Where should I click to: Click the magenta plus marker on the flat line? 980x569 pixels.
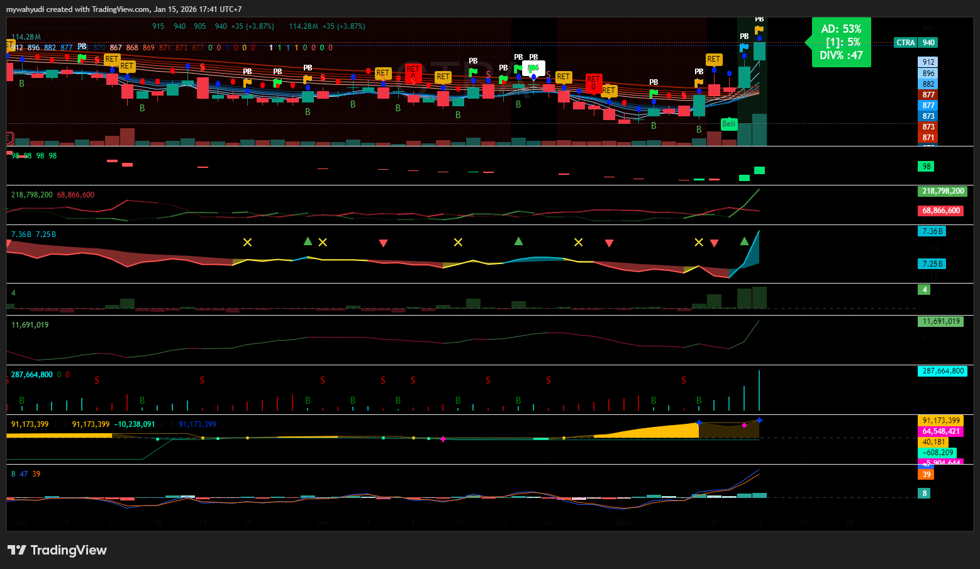[x=443, y=439]
